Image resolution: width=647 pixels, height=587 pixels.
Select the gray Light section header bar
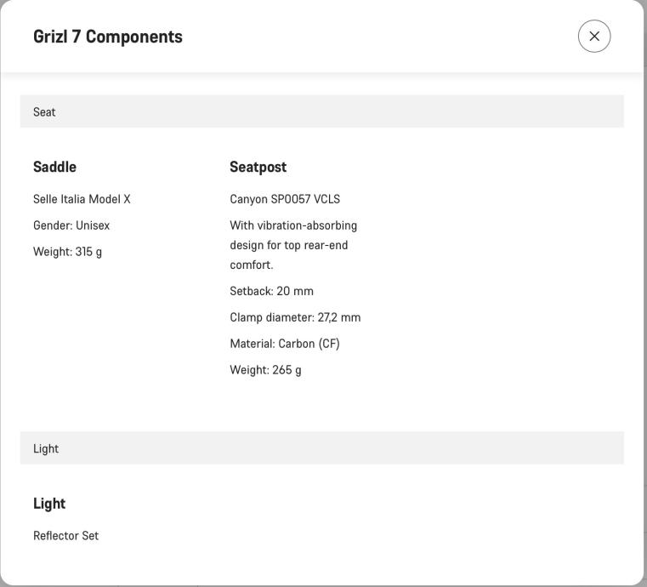tap(321, 448)
